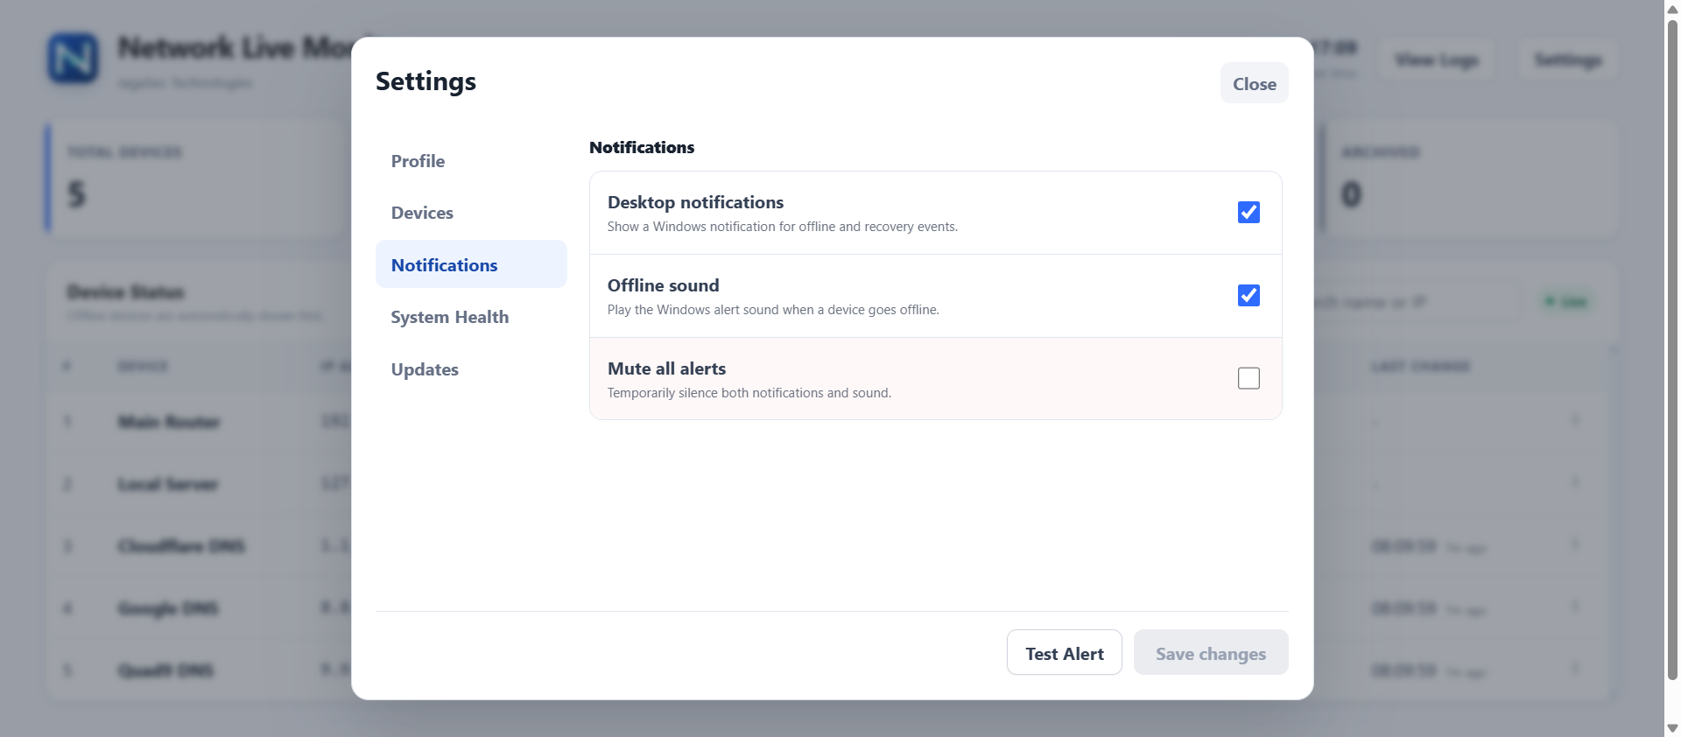Image resolution: width=1681 pixels, height=737 pixels.
Task: Click the Local Server row in background
Action: 200,484
